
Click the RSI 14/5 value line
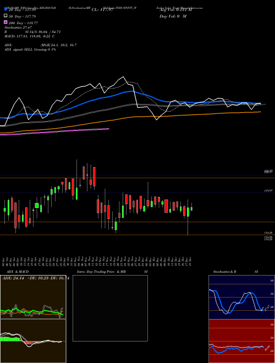tap(32, 32)
